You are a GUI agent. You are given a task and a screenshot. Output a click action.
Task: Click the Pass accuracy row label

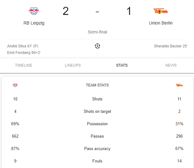pos(97,149)
